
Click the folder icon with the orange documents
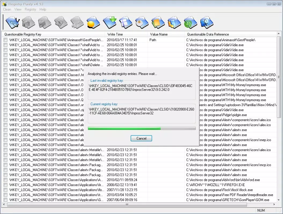tap(158, 22)
